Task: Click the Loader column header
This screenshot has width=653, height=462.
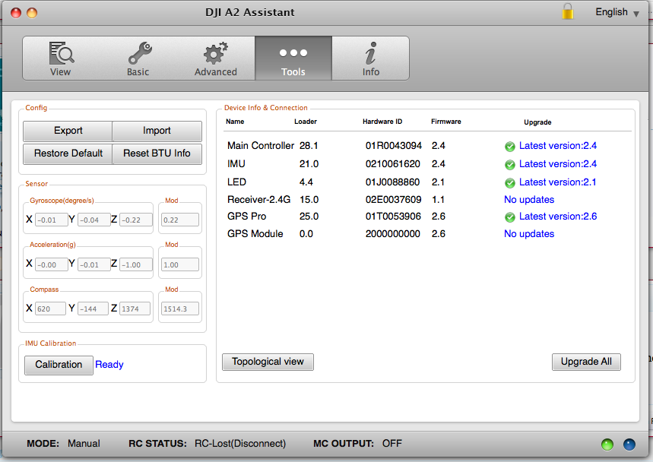Action: pyautogui.click(x=306, y=122)
